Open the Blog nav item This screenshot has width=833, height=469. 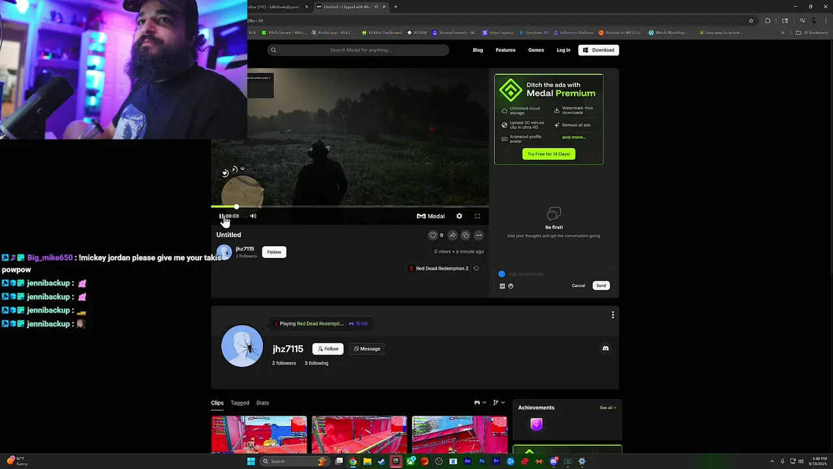click(x=478, y=50)
